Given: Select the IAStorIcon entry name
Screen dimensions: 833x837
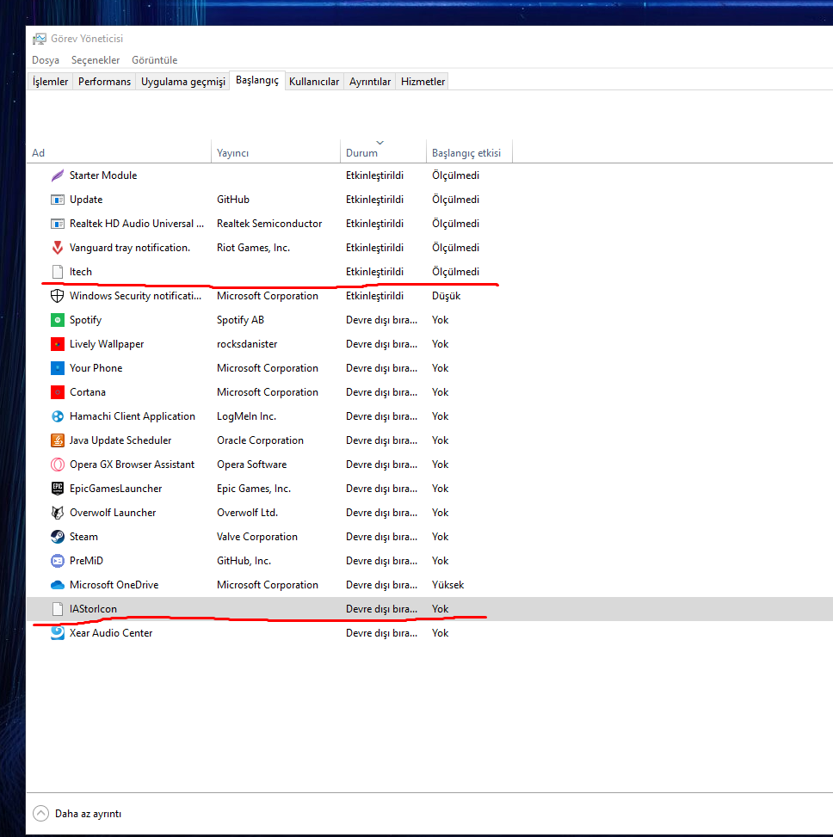Looking at the screenshot, I should pos(94,609).
